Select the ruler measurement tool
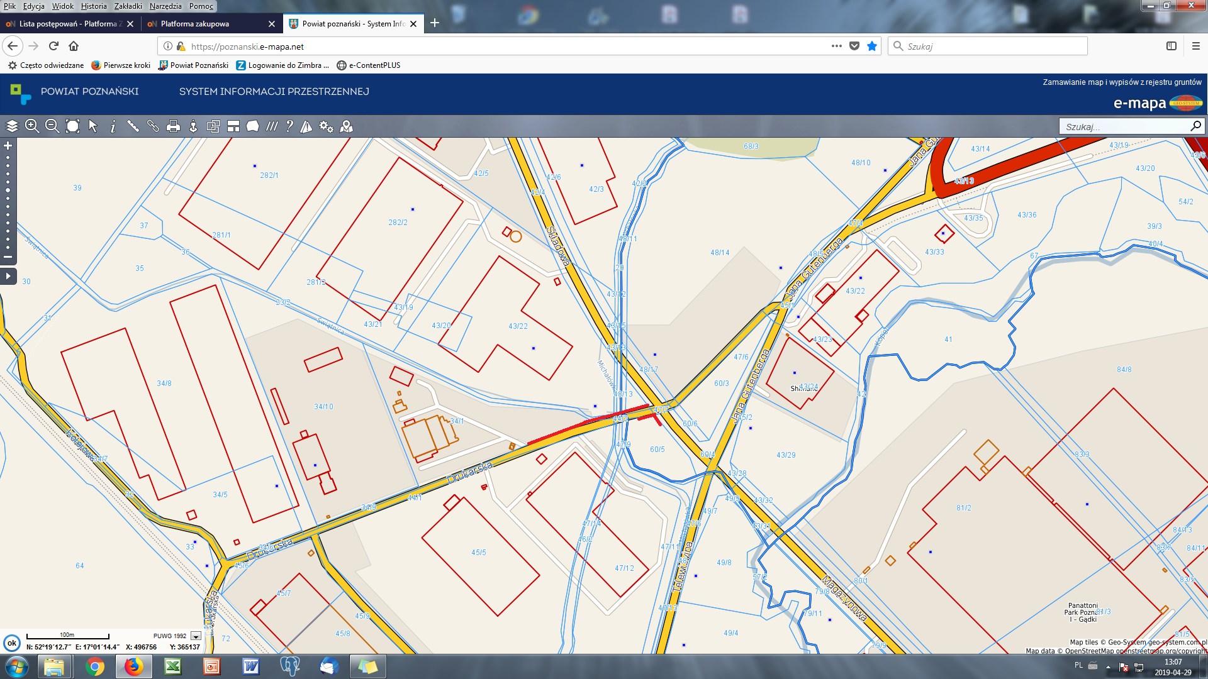The width and height of the screenshot is (1208, 679). (x=133, y=126)
